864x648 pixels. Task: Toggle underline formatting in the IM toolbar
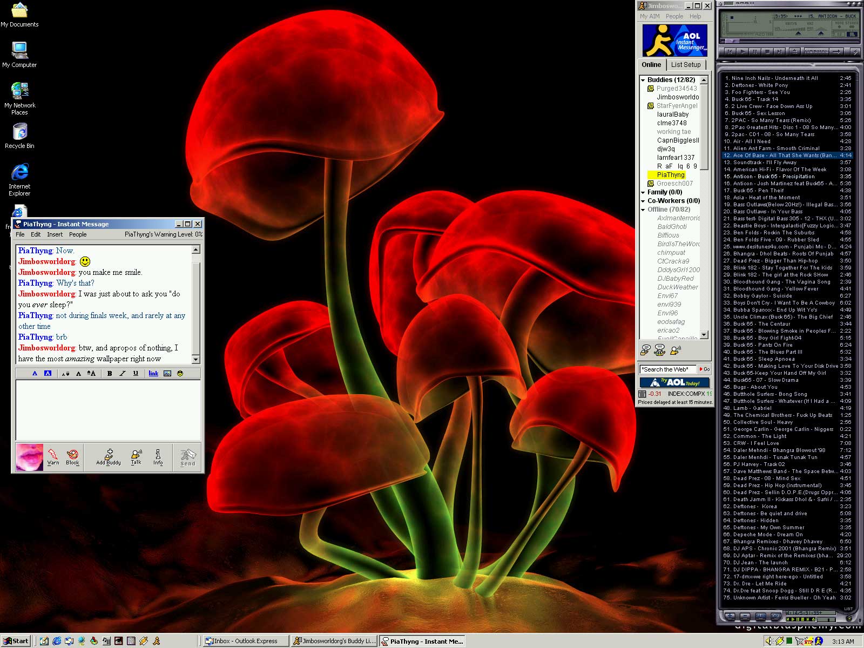click(x=136, y=373)
